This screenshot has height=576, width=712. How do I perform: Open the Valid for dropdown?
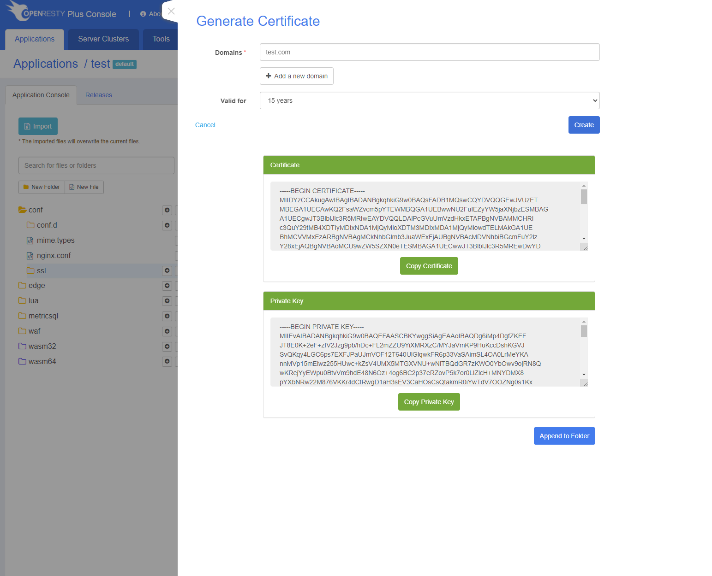(x=430, y=100)
